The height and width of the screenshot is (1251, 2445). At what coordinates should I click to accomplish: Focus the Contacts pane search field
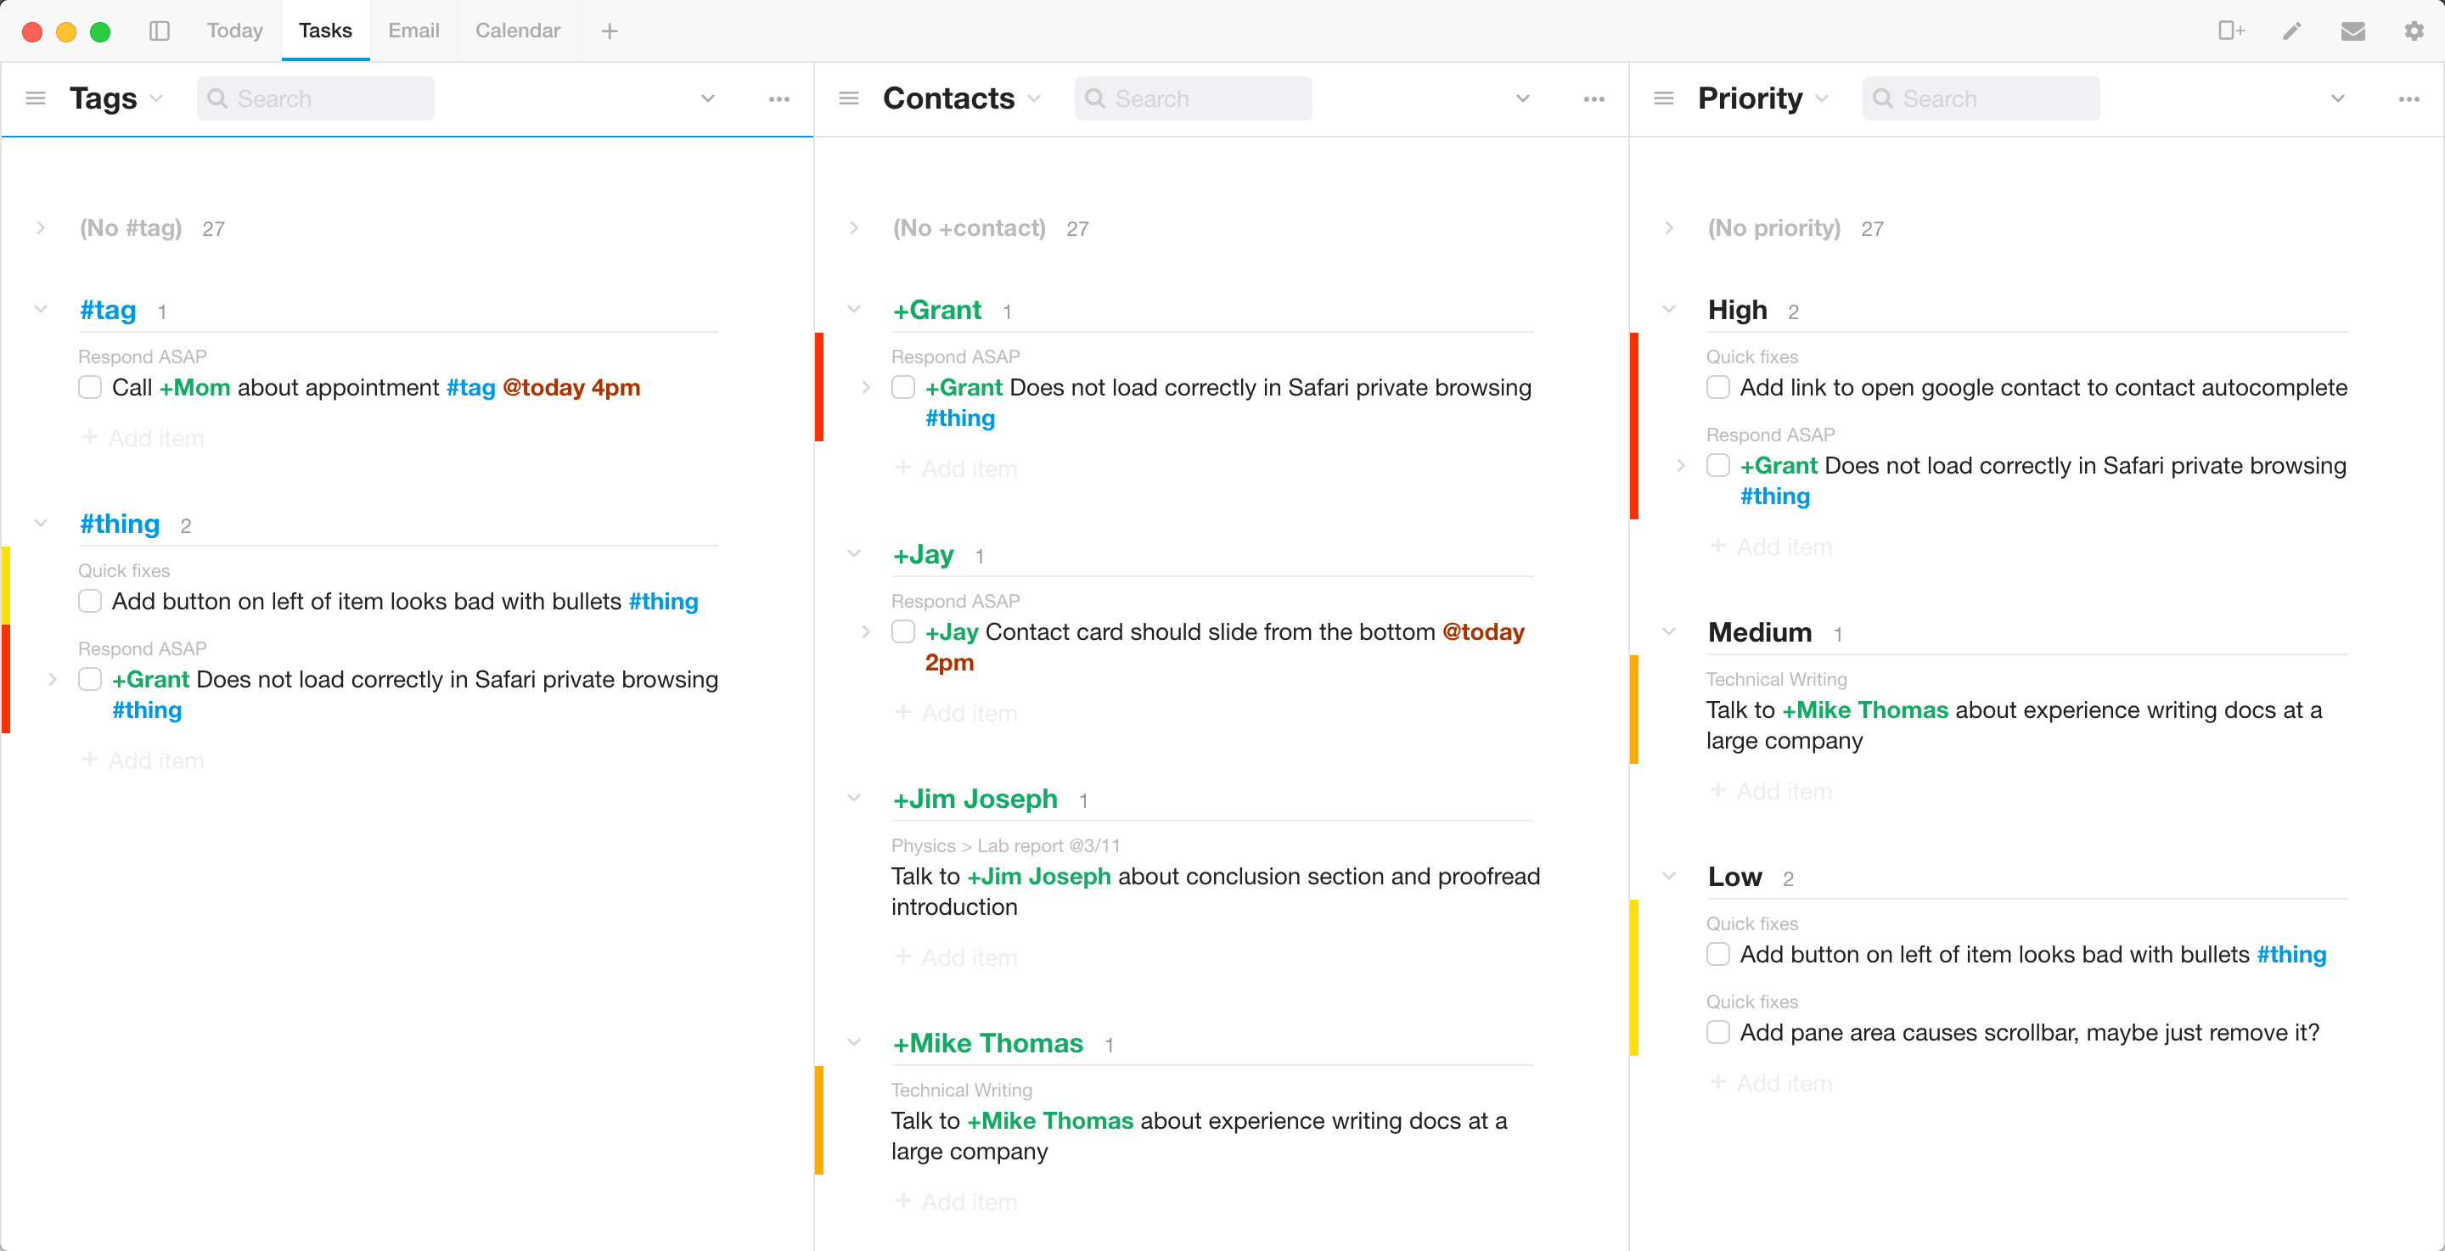(1193, 98)
